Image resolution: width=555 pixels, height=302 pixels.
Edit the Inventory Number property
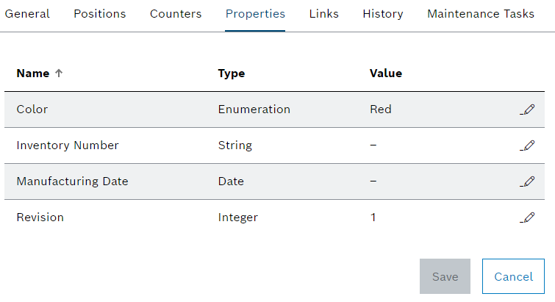(527, 145)
